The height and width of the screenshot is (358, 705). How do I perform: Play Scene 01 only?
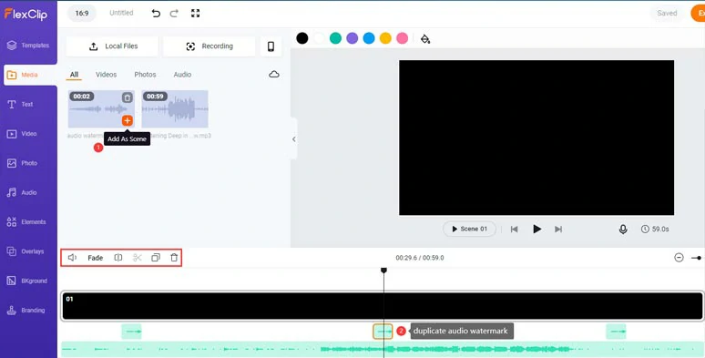point(469,229)
